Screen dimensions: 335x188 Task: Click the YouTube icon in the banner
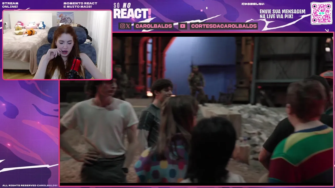[183, 26]
